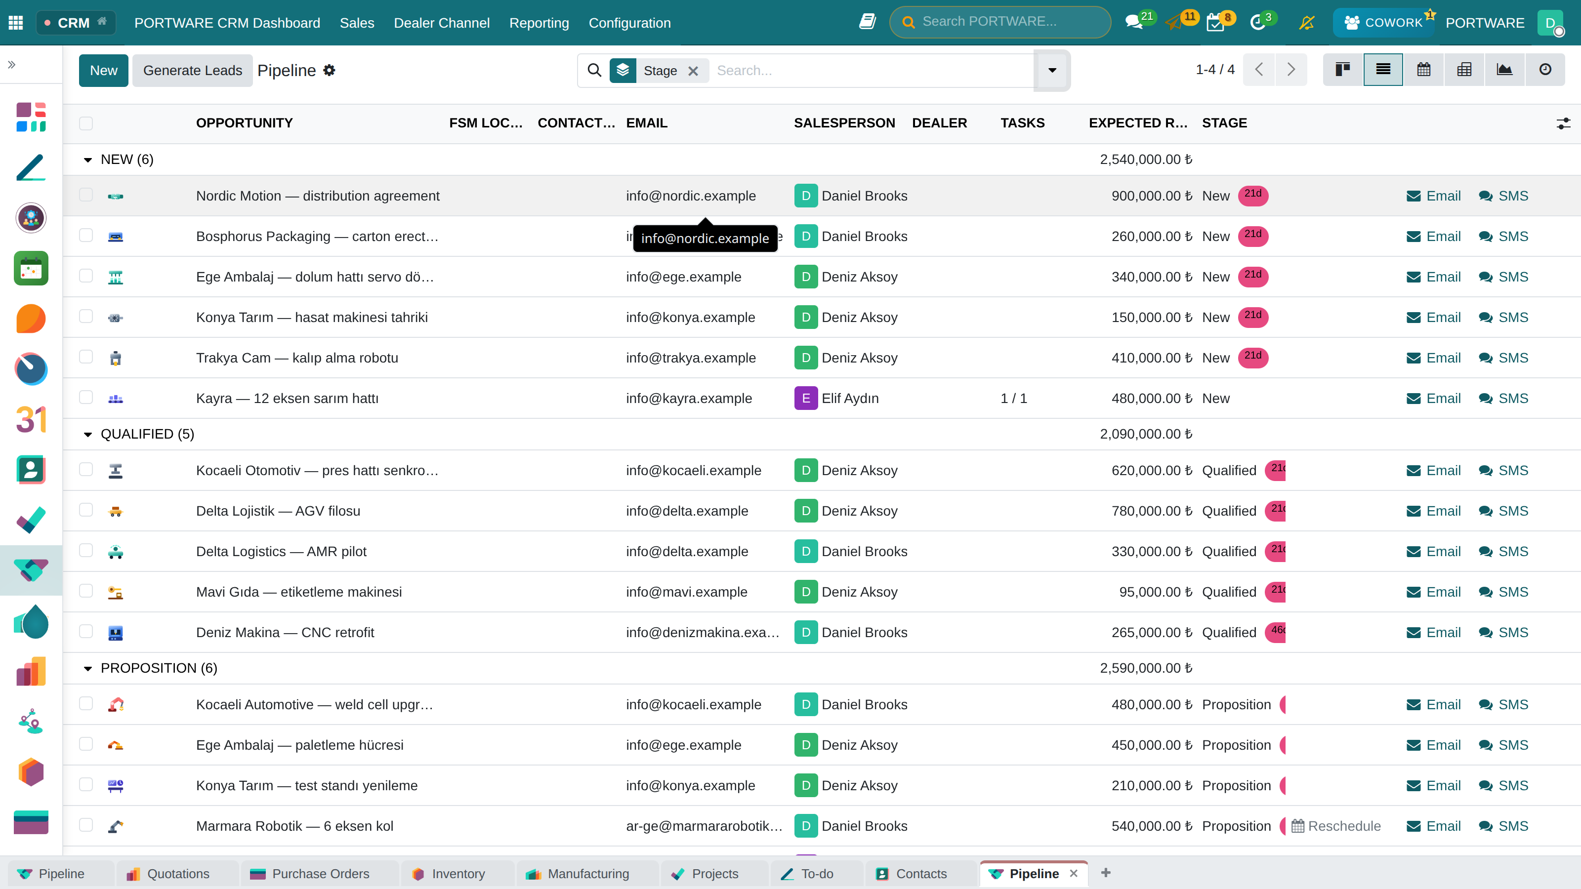Open the column options adjuster
1581x889 pixels.
point(1563,123)
